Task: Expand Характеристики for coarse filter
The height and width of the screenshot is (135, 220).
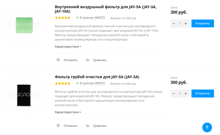Action: [x=68, y=112]
